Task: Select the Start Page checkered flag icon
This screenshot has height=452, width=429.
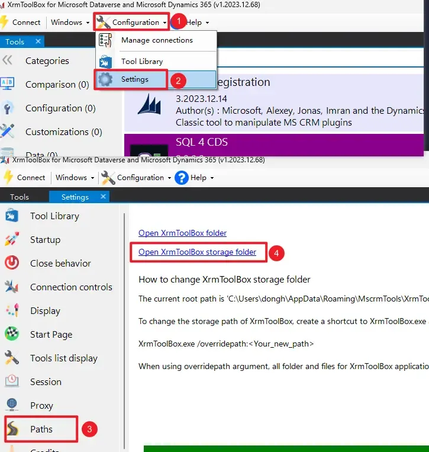Action: [x=12, y=335]
